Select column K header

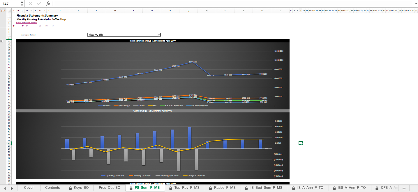(78, 11)
